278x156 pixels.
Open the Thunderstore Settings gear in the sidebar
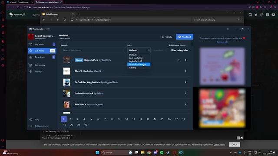(x=31, y=71)
